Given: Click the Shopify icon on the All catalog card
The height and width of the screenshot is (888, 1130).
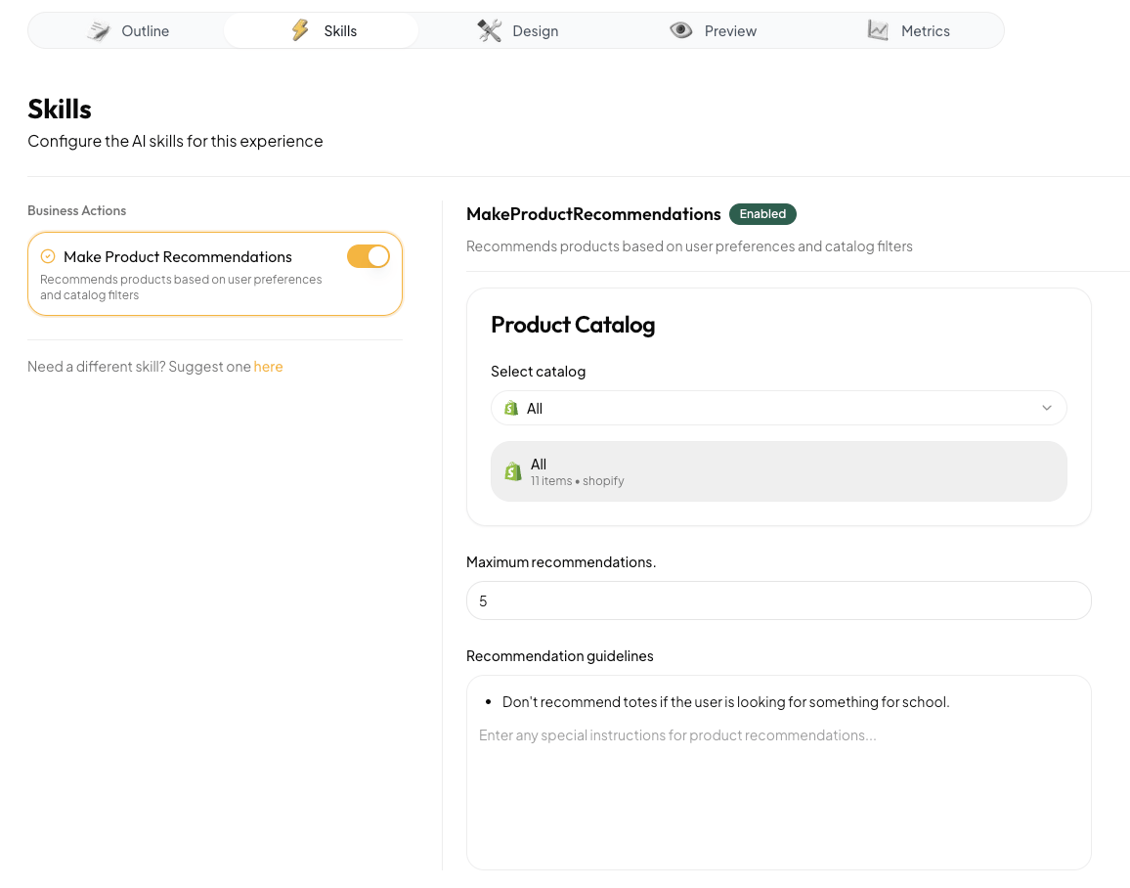Looking at the screenshot, I should (x=513, y=471).
